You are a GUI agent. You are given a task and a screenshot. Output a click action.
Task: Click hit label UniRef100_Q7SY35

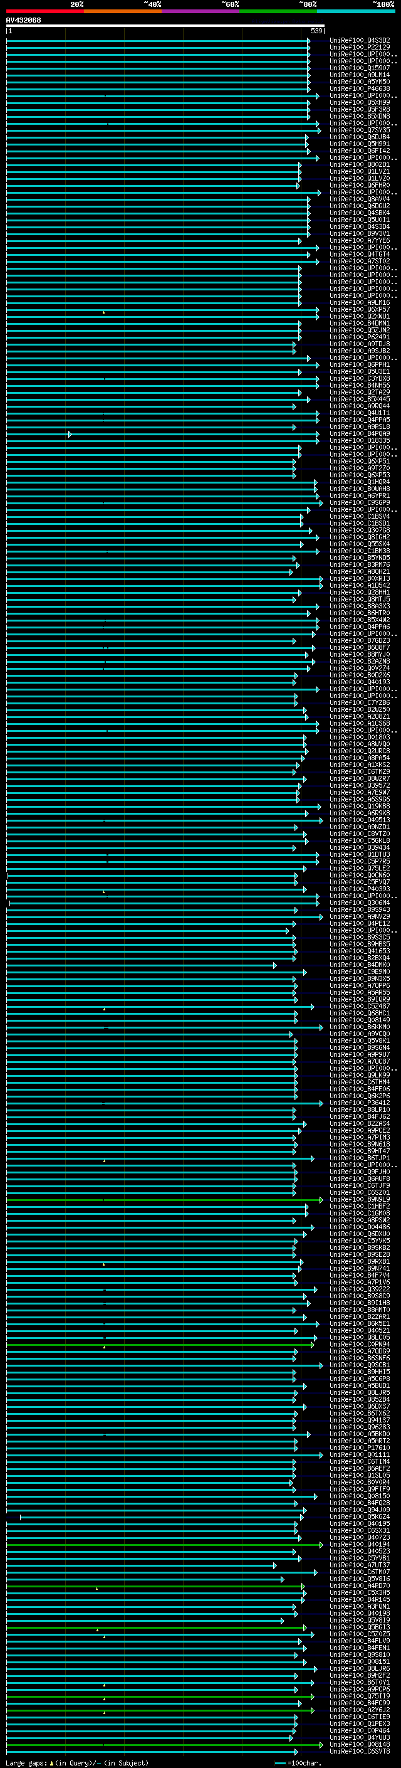360,130
